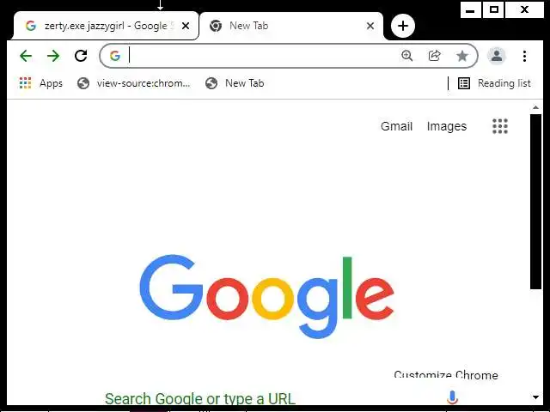The image size is (550, 412).
Task: Switch to the zerty.exe jazzygirl Google tab
Action: coord(105,26)
